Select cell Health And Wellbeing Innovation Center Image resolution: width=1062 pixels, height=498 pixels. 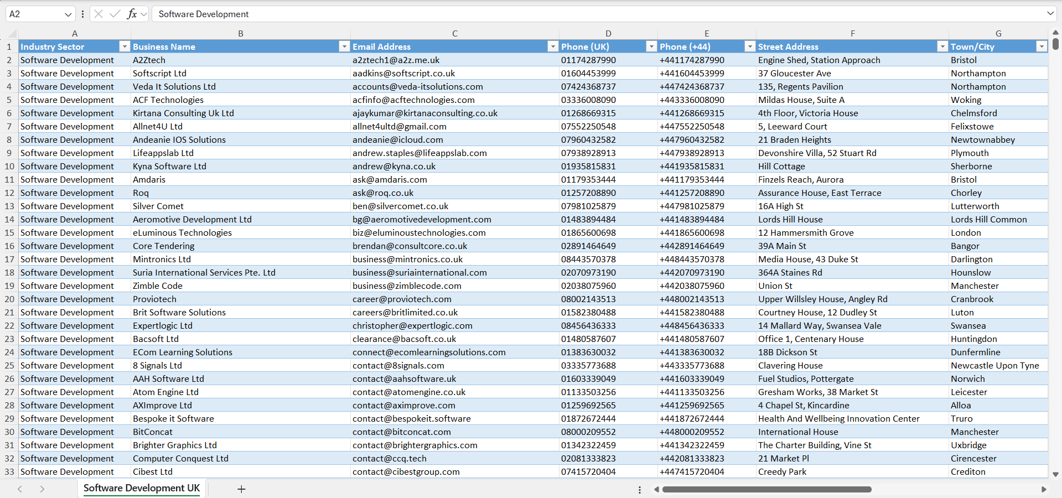852,418
